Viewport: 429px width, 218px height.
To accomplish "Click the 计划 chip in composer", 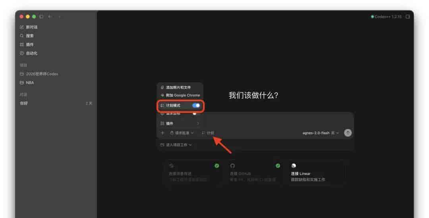I will (208, 133).
